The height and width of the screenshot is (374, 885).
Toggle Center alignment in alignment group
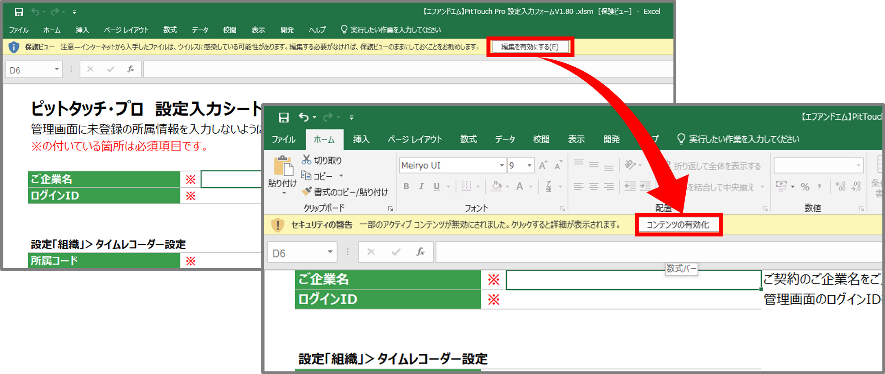click(593, 186)
